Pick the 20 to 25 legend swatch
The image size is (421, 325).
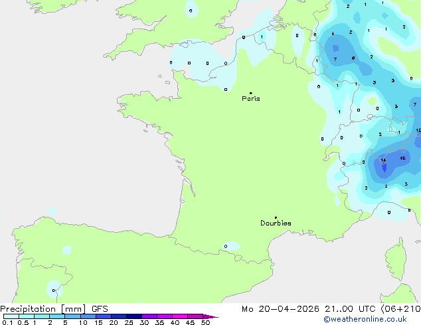coord(119,316)
